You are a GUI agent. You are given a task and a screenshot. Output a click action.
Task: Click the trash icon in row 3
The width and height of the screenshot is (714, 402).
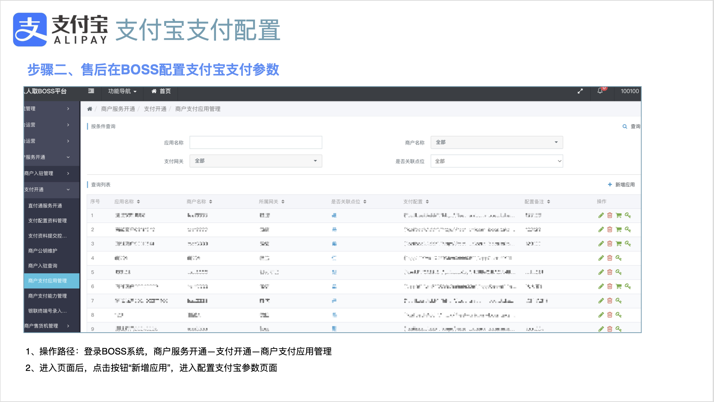pos(610,244)
